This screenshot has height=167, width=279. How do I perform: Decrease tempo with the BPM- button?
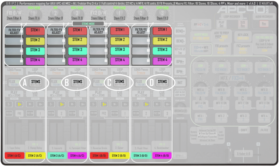point(180,72)
